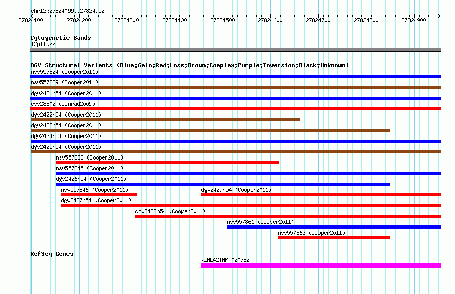Click the nsv557863 red loss bar

pyautogui.click(x=334, y=238)
